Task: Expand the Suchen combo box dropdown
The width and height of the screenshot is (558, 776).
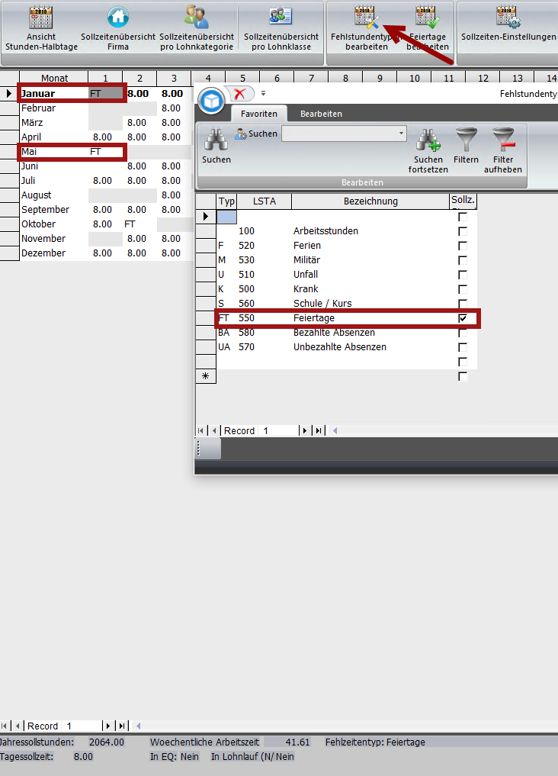Action: (401, 134)
